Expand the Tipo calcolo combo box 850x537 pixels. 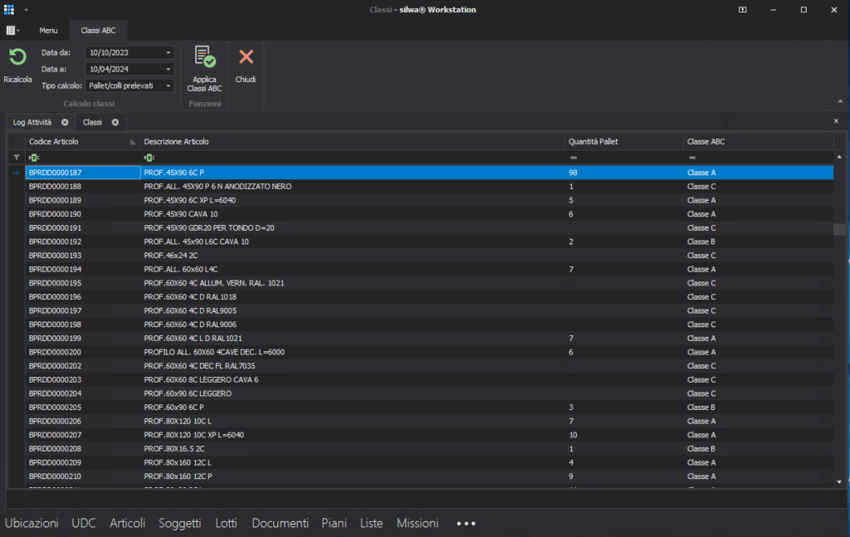pyautogui.click(x=169, y=85)
